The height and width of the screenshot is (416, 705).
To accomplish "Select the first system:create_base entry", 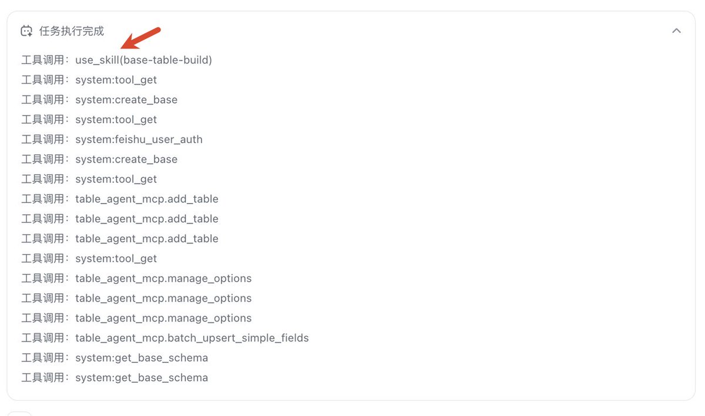I will pyautogui.click(x=99, y=100).
